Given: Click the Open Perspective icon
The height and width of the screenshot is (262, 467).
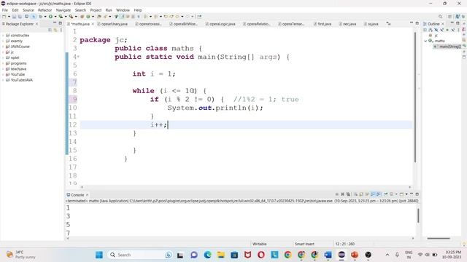Looking at the screenshot, I should (x=450, y=17).
